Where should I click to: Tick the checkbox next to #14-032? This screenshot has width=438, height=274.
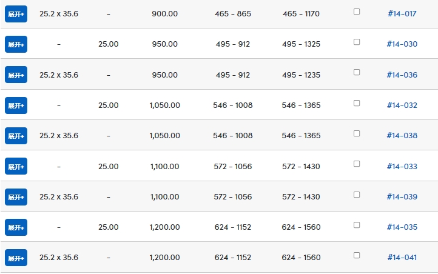point(357,103)
